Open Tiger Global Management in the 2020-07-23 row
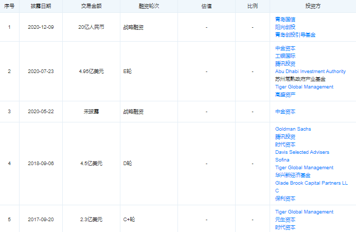 [304, 87]
